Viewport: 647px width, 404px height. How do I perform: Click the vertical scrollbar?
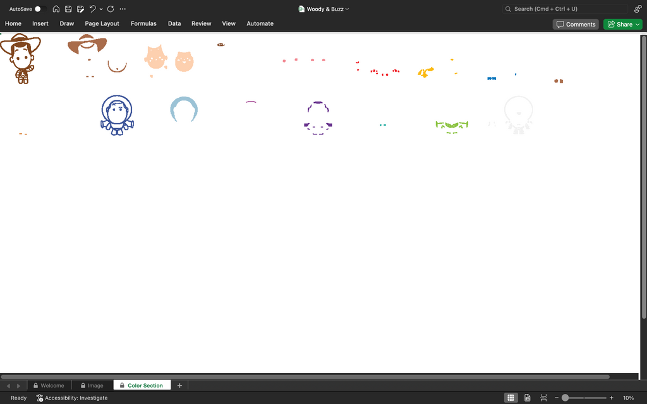[643, 177]
